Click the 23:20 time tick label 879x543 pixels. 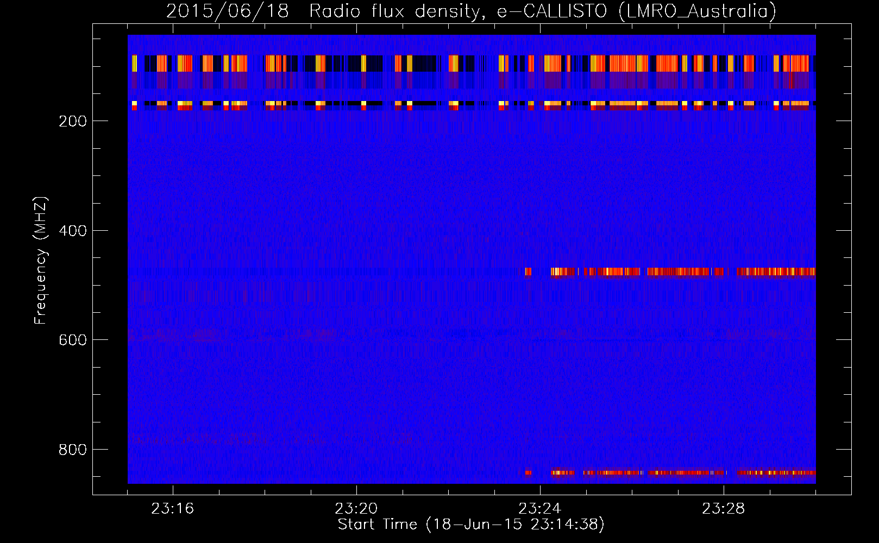pos(356,509)
